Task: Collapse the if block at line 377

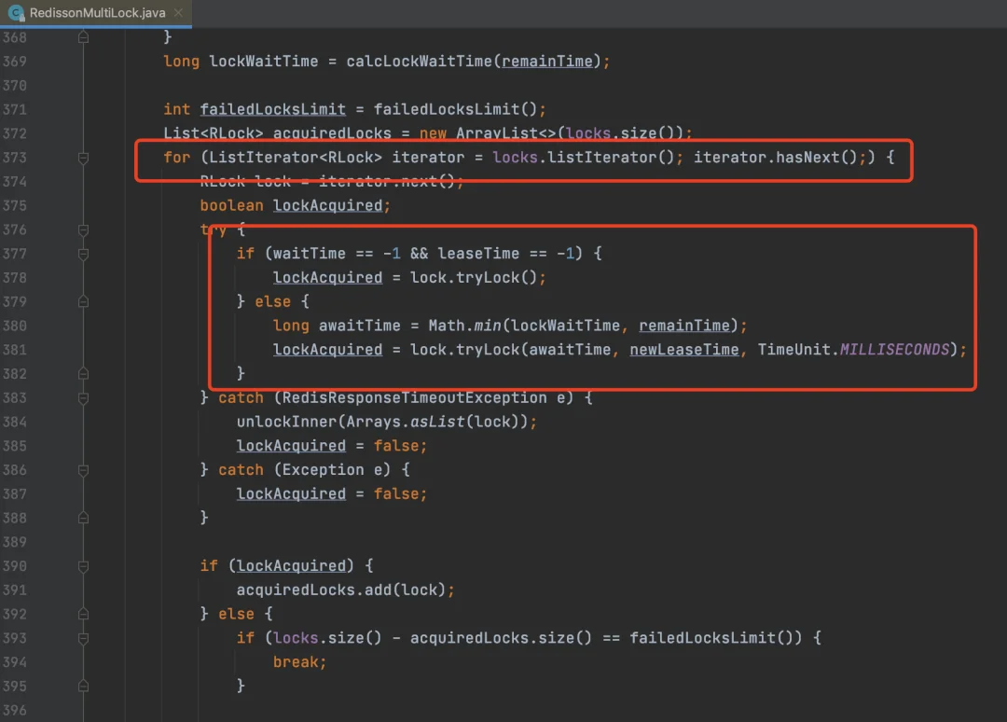Action: click(x=84, y=254)
